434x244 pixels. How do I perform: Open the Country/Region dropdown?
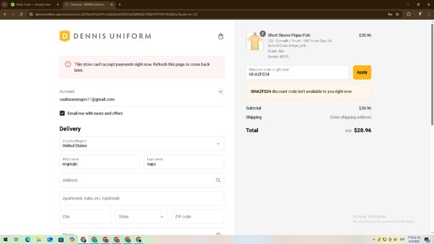(x=142, y=144)
